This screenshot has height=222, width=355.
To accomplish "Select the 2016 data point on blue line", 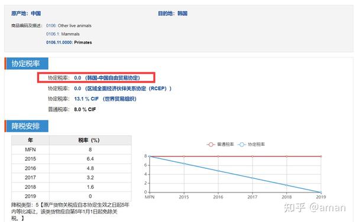I will (218, 171).
